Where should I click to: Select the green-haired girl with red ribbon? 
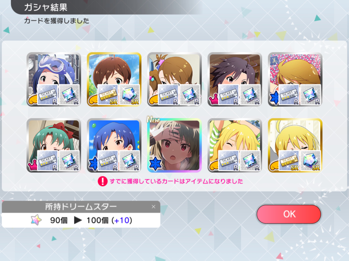(54, 145)
